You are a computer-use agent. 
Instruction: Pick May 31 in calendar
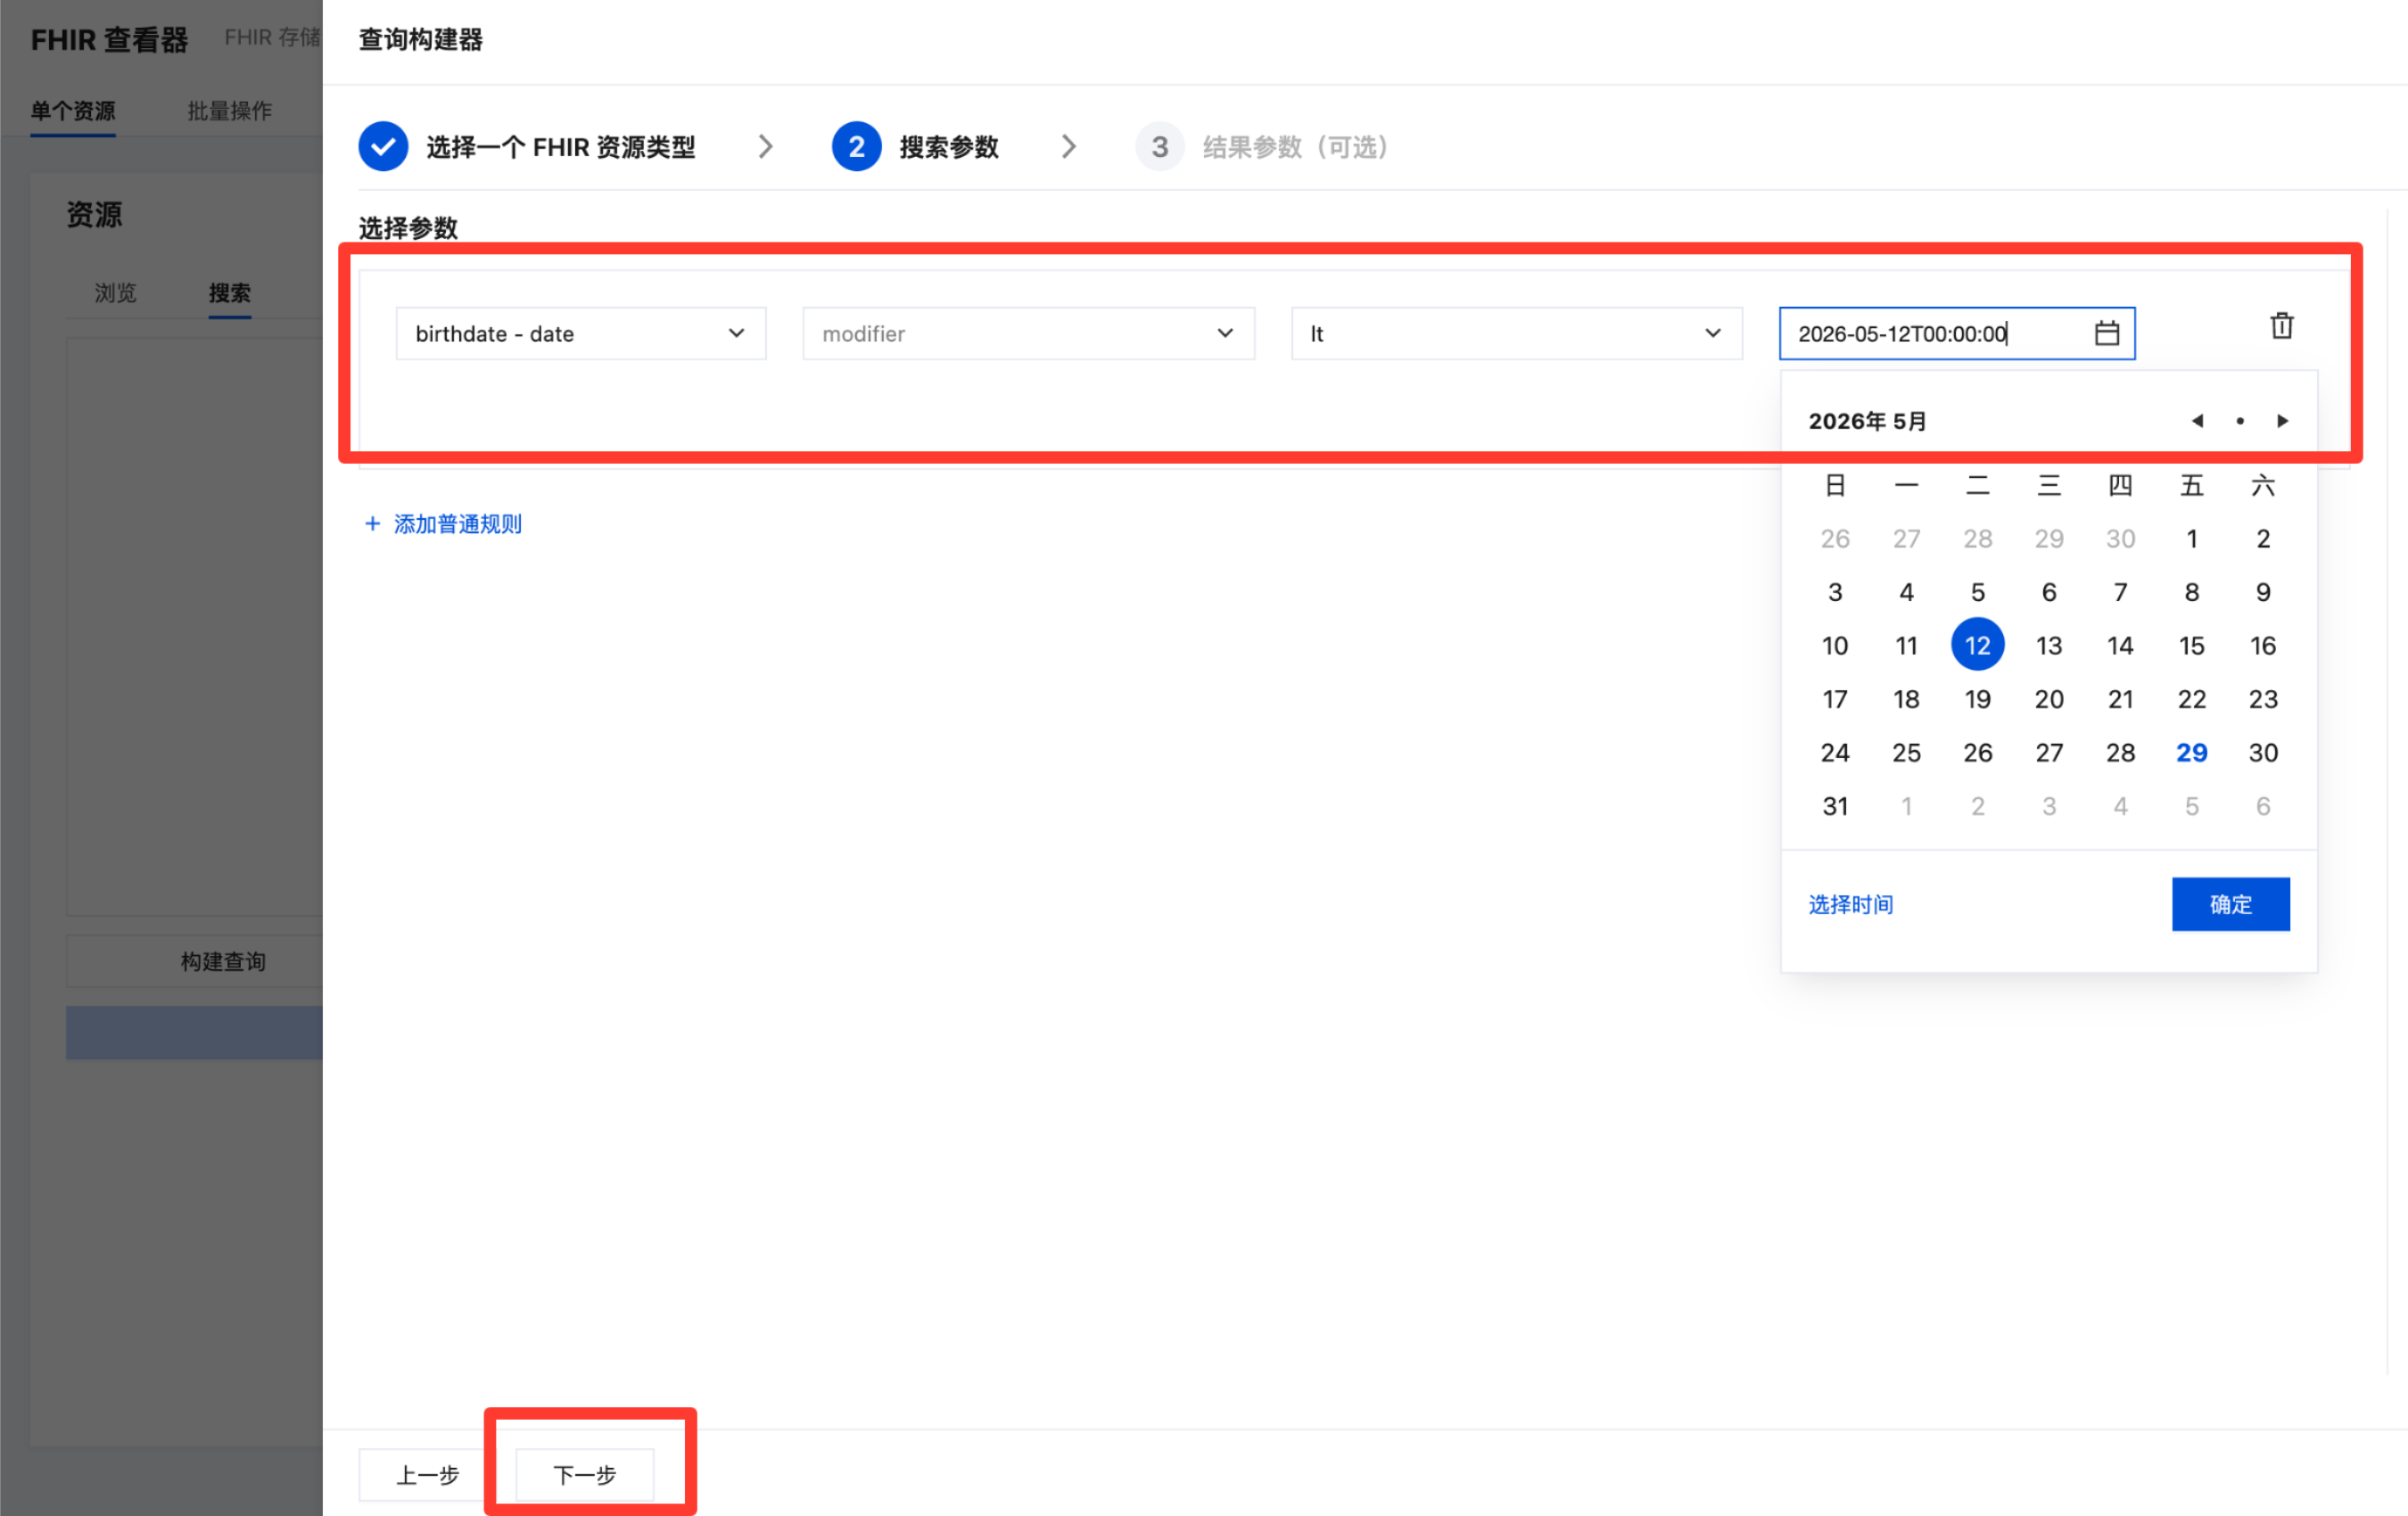1834,806
